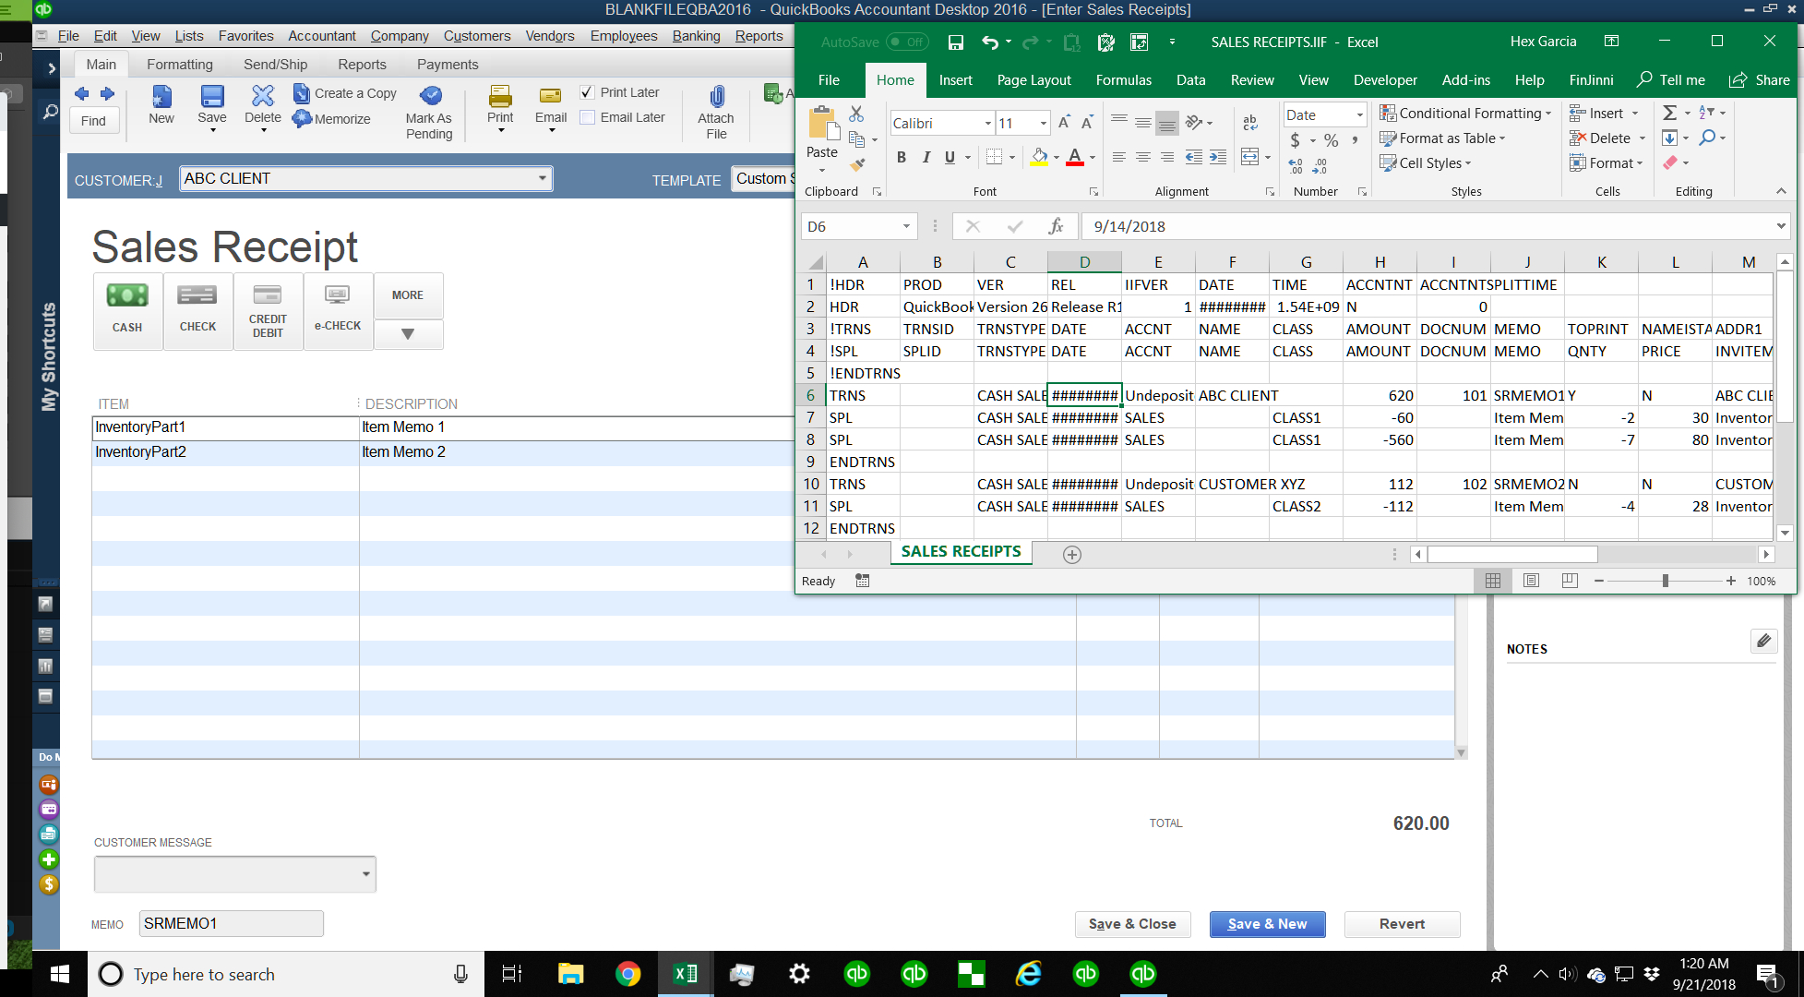This screenshot has height=997, width=1804.
Task: Click the Find button
Action: pyautogui.click(x=93, y=121)
